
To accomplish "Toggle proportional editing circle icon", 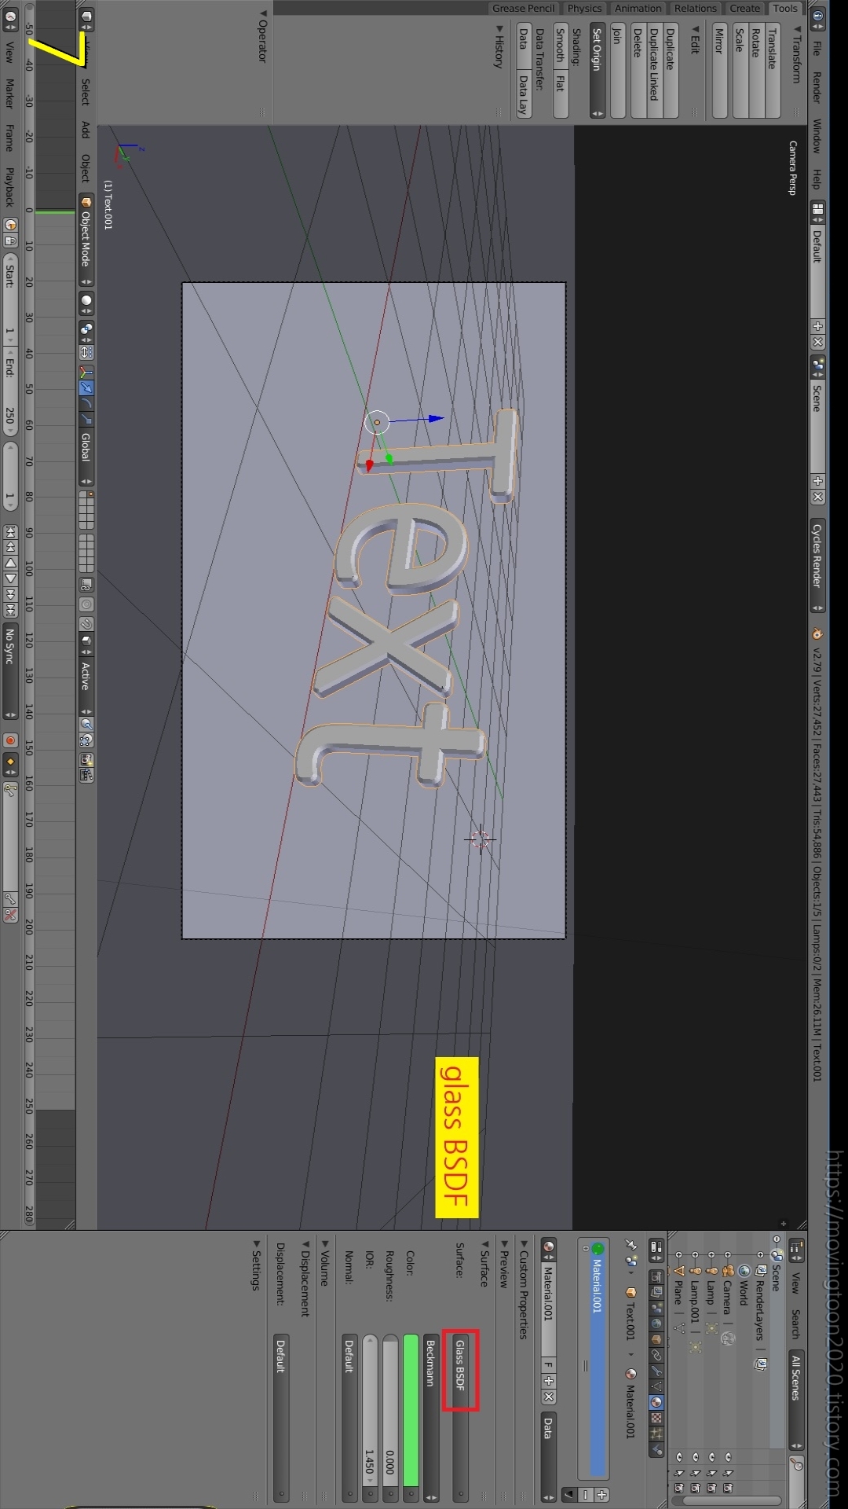I will click(86, 604).
